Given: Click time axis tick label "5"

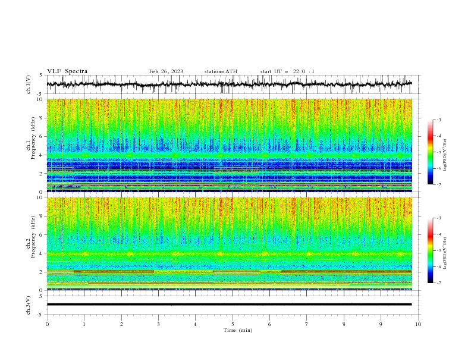Looking at the screenshot, I should pyautogui.click(x=233, y=324).
